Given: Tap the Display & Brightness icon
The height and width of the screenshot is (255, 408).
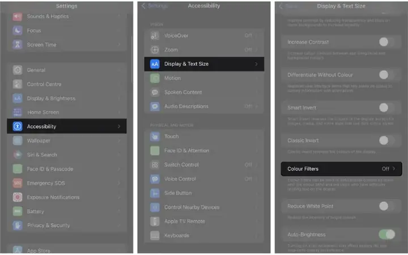Looking at the screenshot, I should point(18,99).
